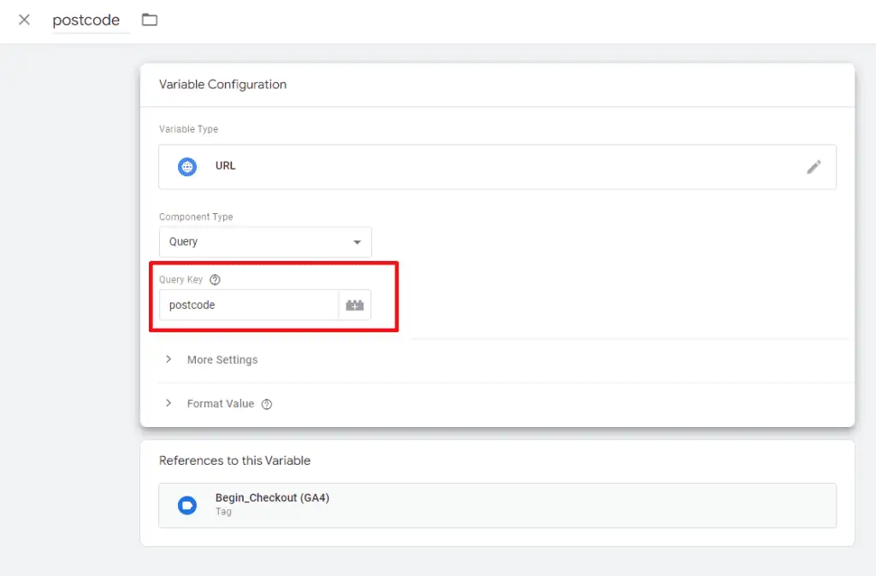
Task: Click the pencil icon to edit variable type
Action: point(814,166)
